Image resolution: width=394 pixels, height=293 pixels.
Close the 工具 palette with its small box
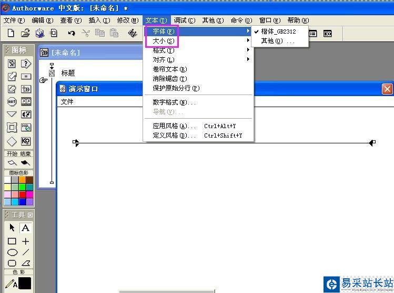(30, 215)
